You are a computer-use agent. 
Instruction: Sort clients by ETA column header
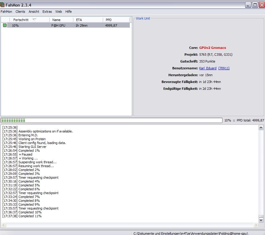88,20
